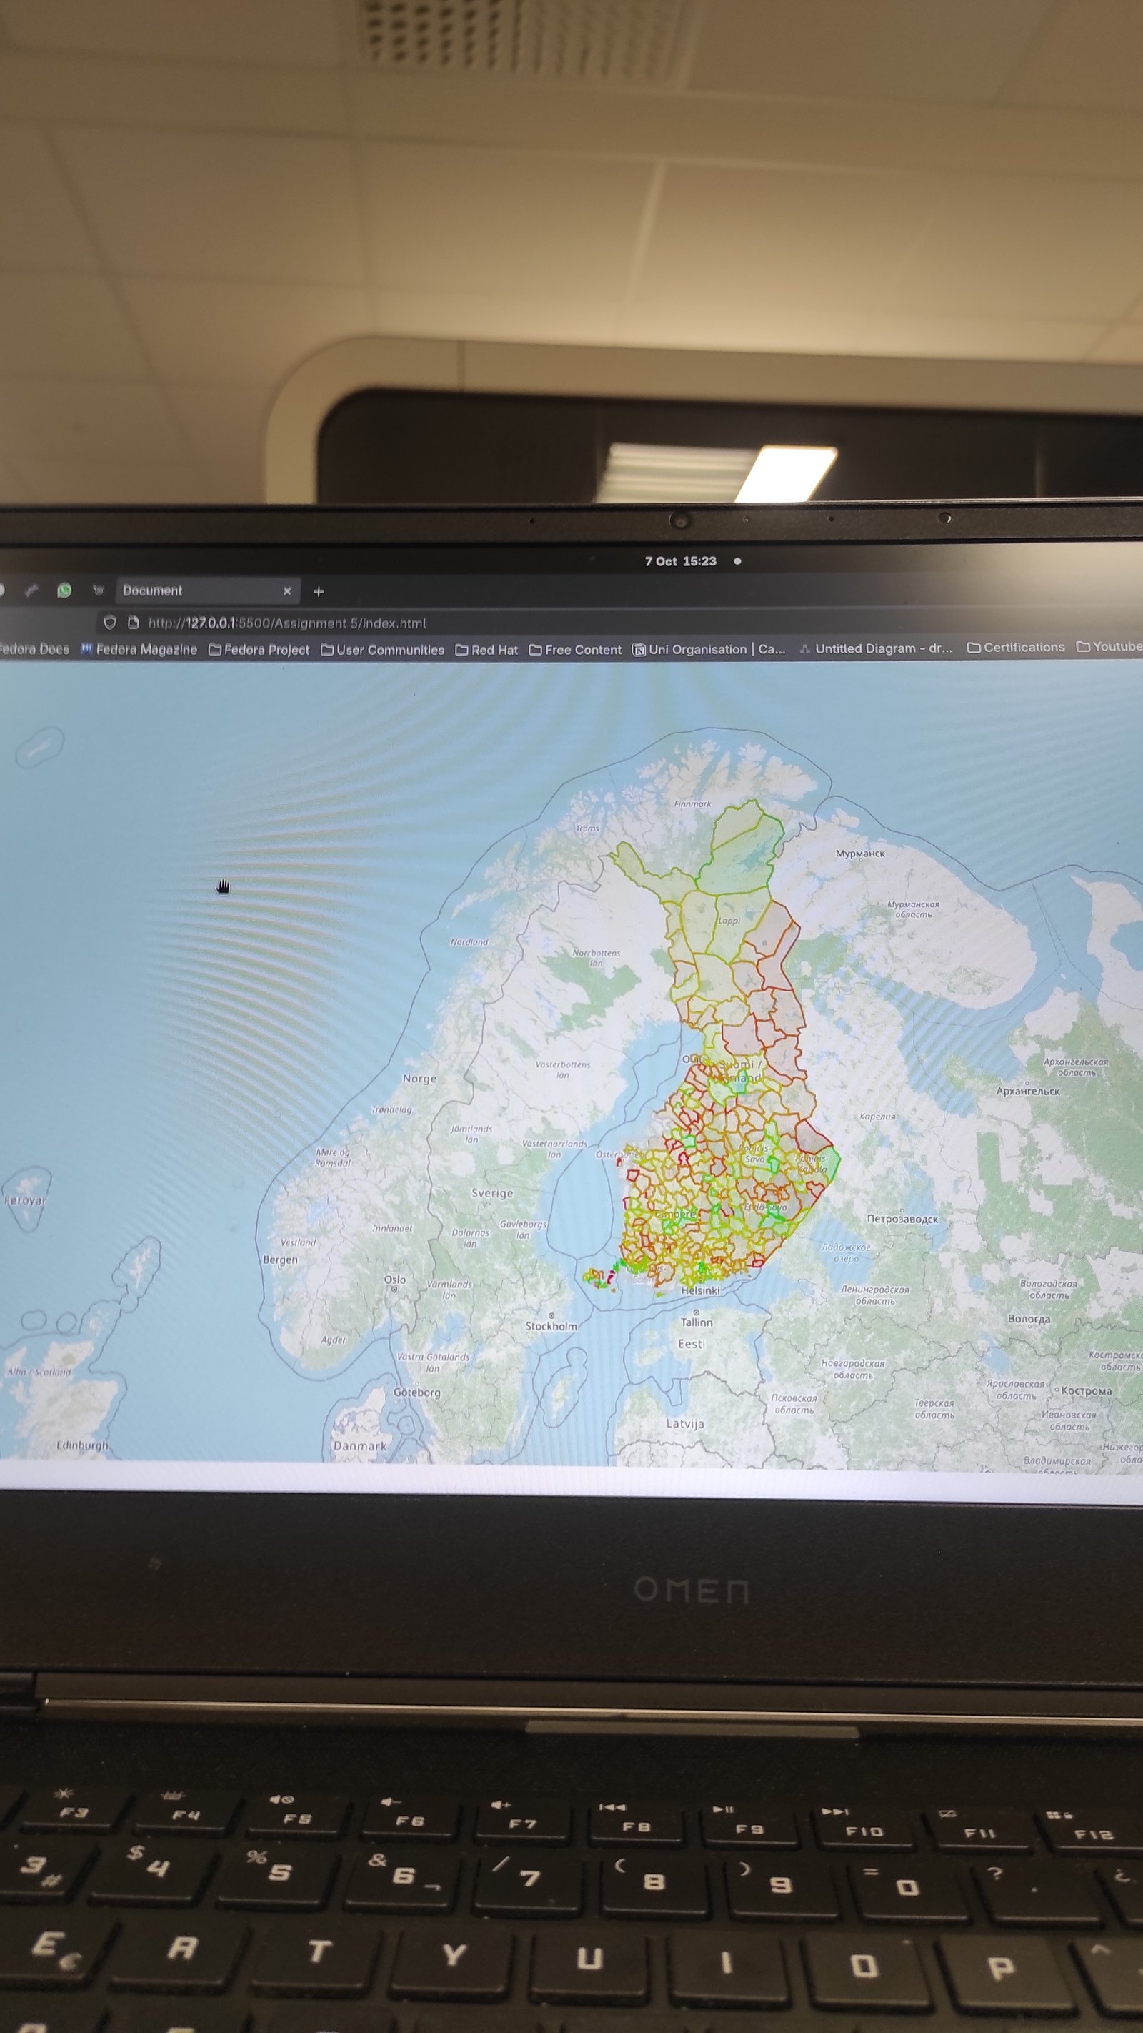The height and width of the screenshot is (2033, 1143).
Task: Click the Мурманская область label
Action: [x=914, y=909]
